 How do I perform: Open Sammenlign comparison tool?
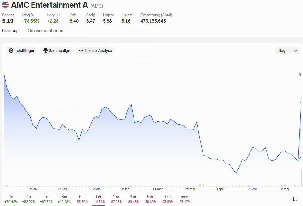click(57, 50)
